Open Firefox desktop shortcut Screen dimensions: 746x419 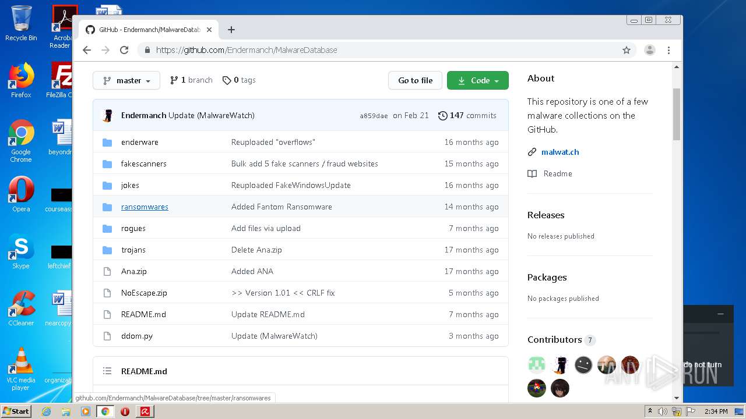click(21, 81)
